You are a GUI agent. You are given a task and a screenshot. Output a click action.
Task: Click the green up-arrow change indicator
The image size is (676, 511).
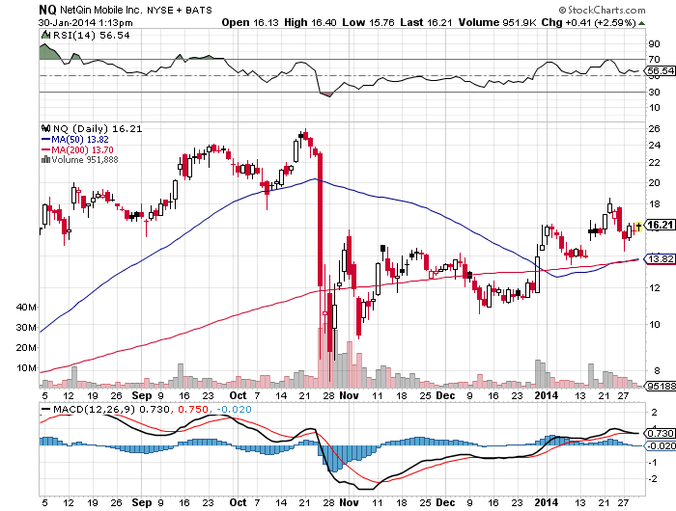pyautogui.click(x=641, y=23)
